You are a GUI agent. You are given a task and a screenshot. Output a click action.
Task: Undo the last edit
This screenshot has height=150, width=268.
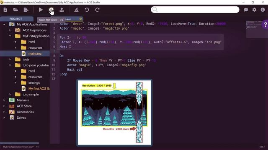pyautogui.click(x=87, y=10)
